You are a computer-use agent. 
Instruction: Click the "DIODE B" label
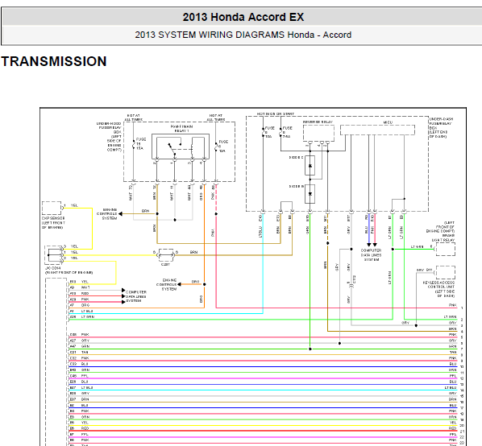(x=296, y=186)
